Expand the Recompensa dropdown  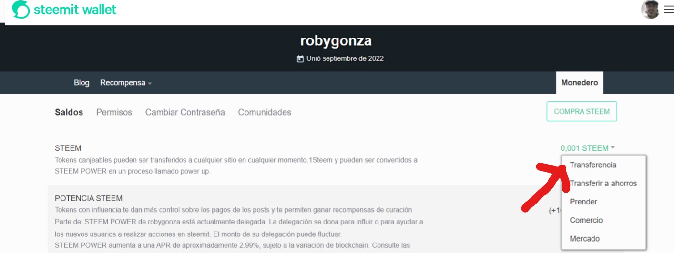(x=126, y=83)
